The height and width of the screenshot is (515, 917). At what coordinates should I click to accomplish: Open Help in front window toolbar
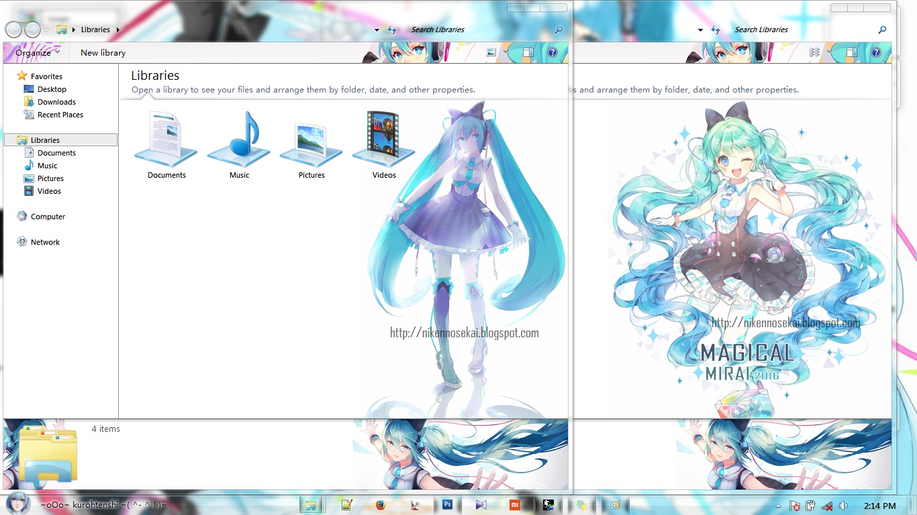[552, 52]
